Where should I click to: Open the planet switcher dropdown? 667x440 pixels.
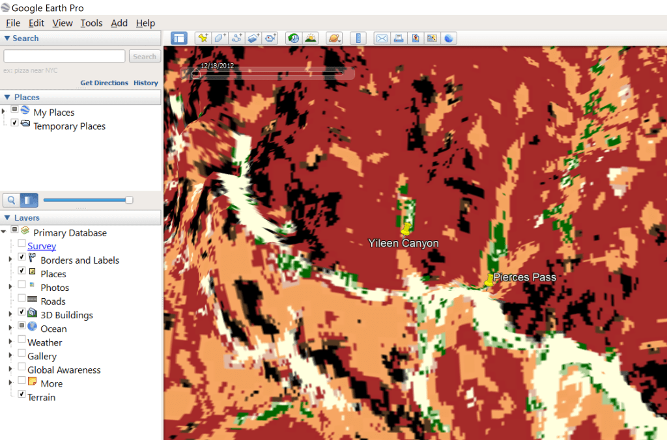pyautogui.click(x=334, y=38)
